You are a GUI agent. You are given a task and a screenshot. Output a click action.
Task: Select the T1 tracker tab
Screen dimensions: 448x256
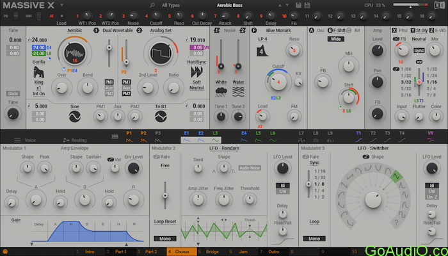[358, 136]
